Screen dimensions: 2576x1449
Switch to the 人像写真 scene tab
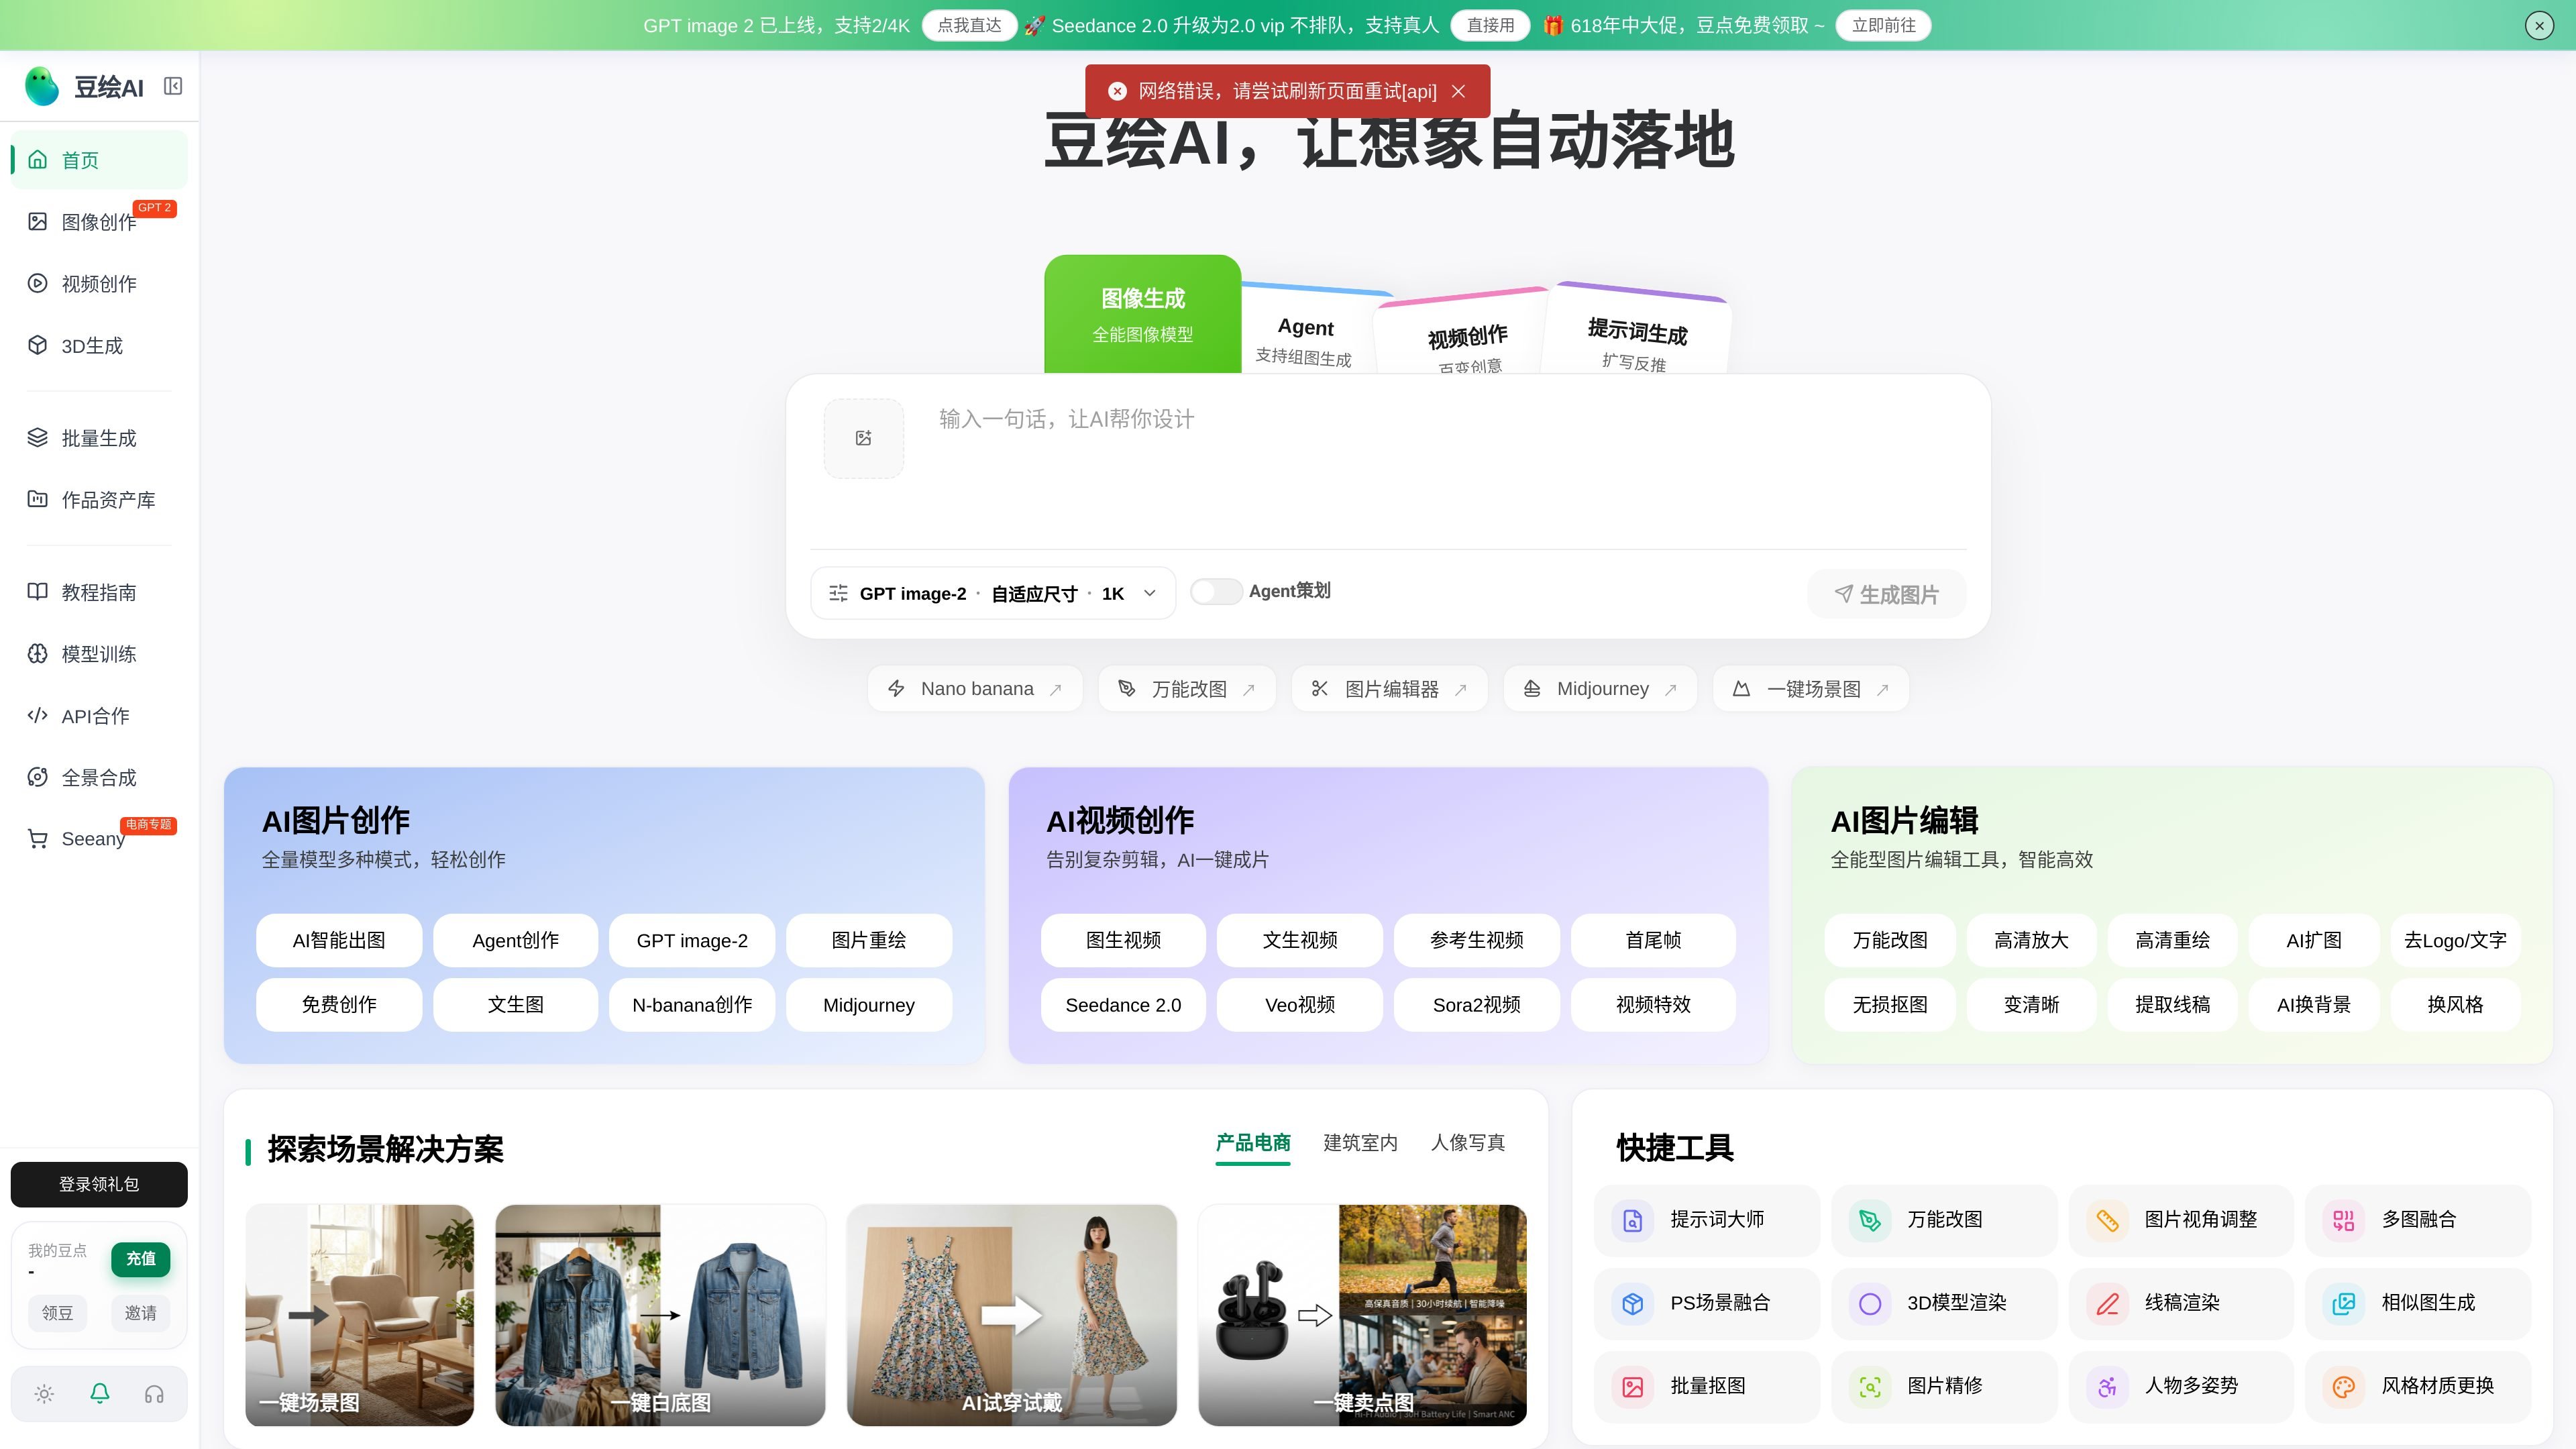click(x=1468, y=1143)
